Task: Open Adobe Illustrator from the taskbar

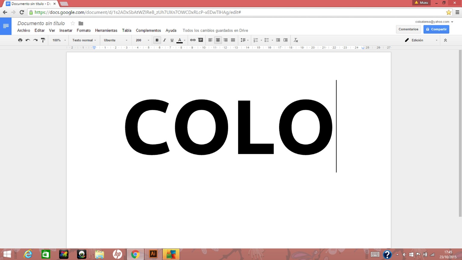Action: [x=153, y=254]
